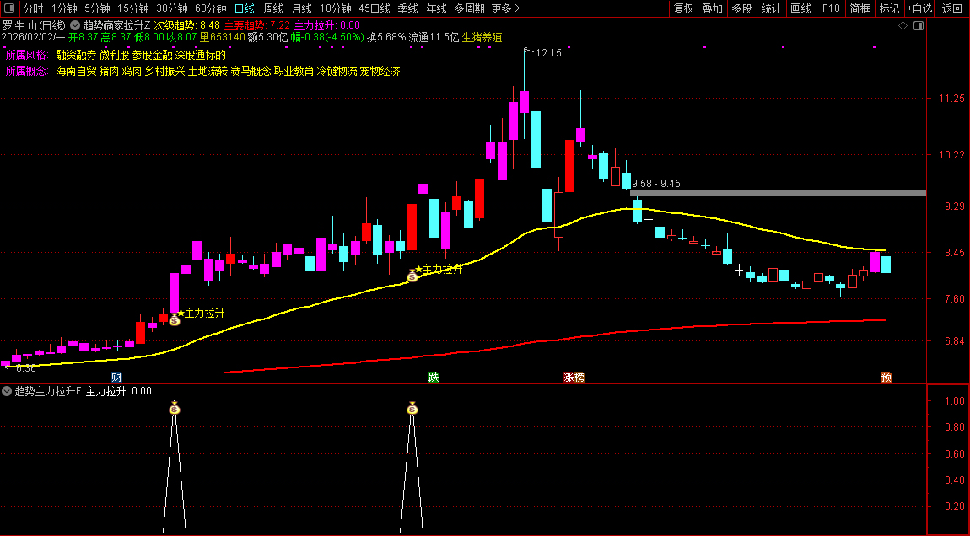Select the 60分钟 period tab
Viewport: 970px width, 536px height.
(211, 8)
